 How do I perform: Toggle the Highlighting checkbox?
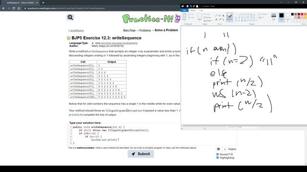coord(217,158)
